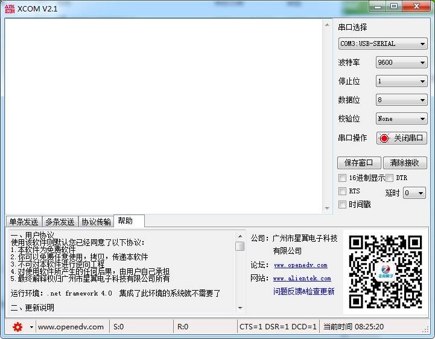The height and width of the screenshot is (339, 435).
Task: Enable the 时间戳 timestamp checkbox
Action: (x=343, y=205)
